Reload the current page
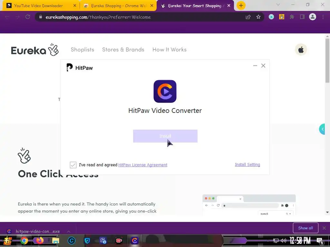Screen dimensions: 330x247 point(28,17)
